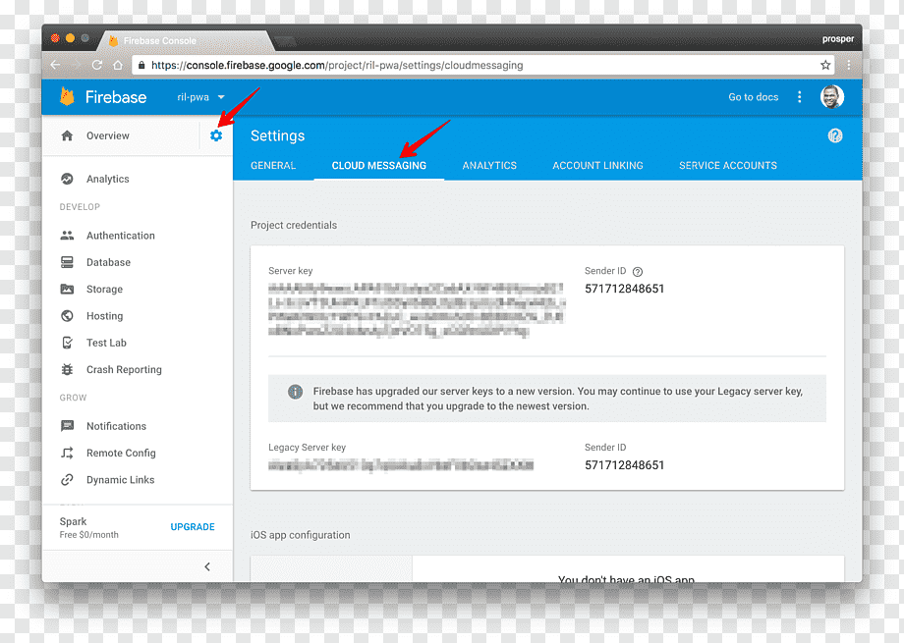The image size is (904, 643).
Task: Click the Notifications message icon
Action: click(x=68, y=426)
